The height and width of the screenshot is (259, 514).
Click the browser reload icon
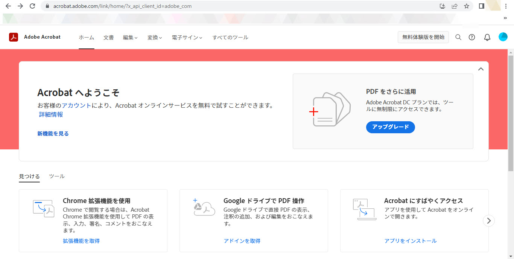[x=32, y=6]
